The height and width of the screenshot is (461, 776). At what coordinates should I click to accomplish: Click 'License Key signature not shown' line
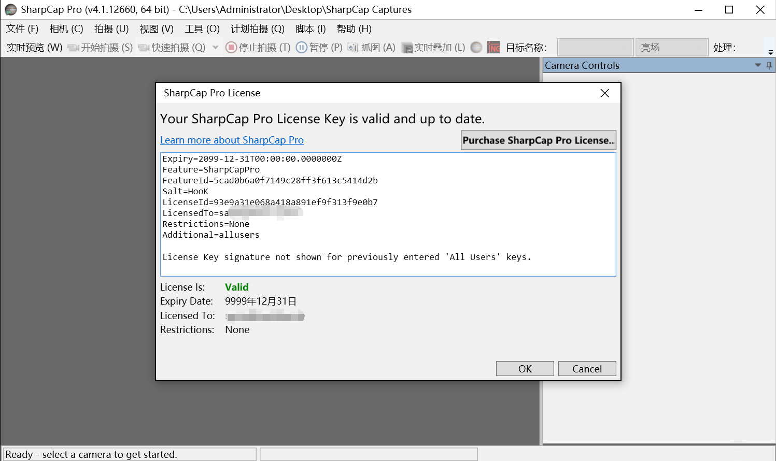pyautogui.click(x=347, y=257)
